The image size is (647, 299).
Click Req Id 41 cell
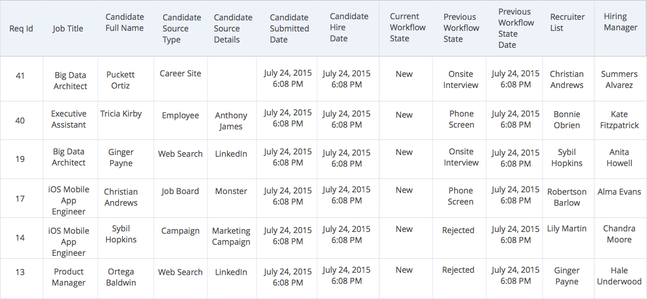20,75
